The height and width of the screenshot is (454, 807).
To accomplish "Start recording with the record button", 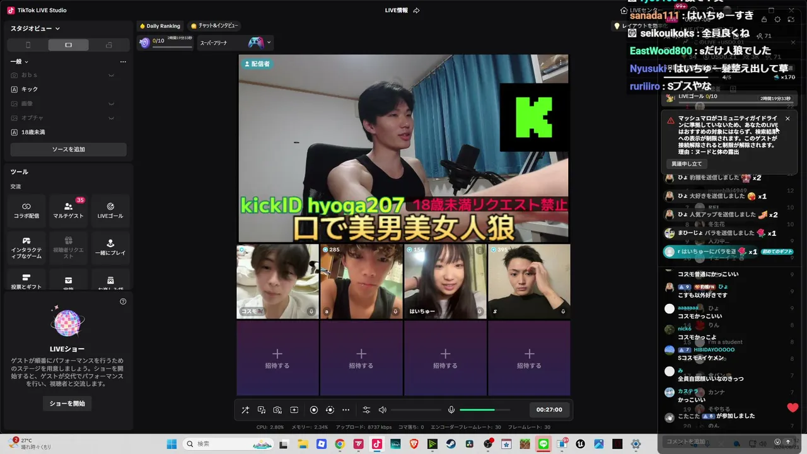I will pyautogui.click(x=314, y=410).
